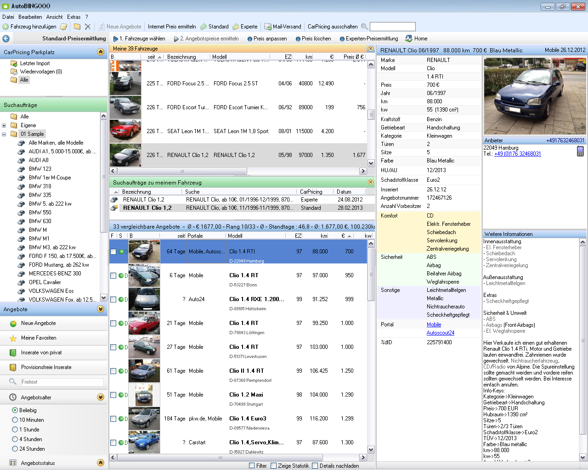Click the Provisionsfreie Inserate icon

point(13,367)
